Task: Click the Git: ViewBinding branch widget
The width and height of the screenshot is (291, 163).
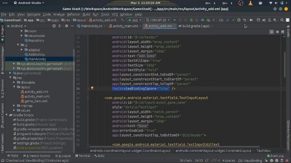Action: point(250,161)
